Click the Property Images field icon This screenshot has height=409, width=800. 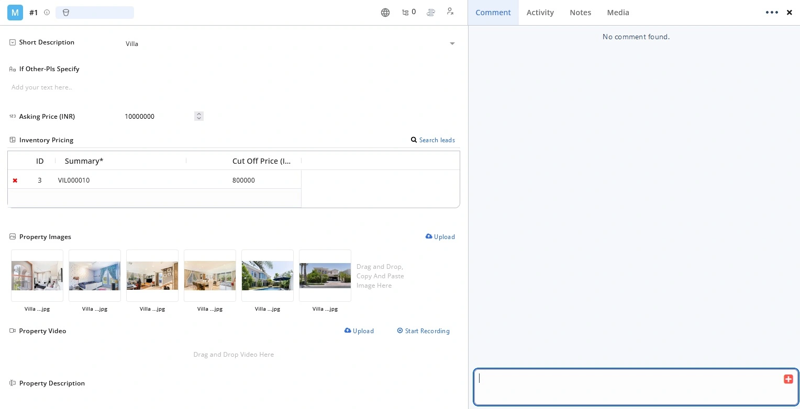click(x=13, y=237)
